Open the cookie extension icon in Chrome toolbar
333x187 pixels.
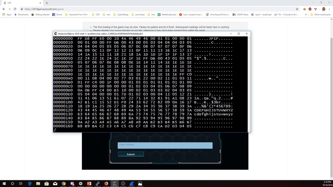click(x=304, y=9)
